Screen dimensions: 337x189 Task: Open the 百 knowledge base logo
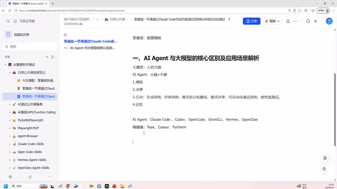(x=8, y=34)
